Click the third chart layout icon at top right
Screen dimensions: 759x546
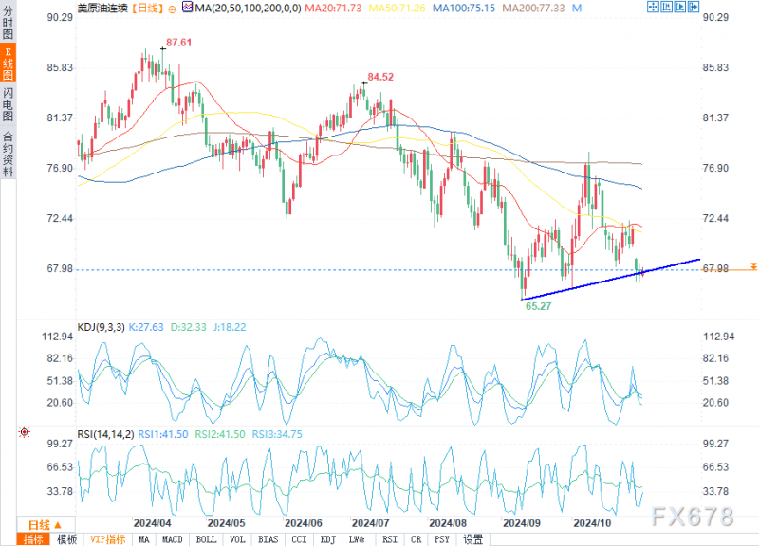680,7
